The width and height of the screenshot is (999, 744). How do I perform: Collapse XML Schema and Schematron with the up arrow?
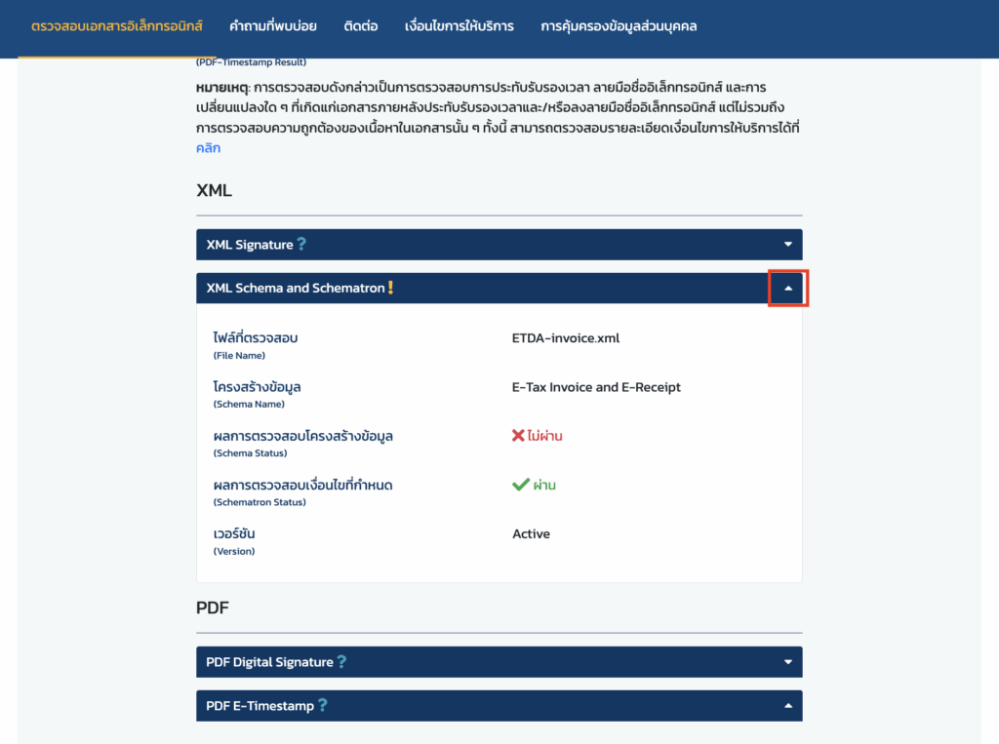click(787, 289)
